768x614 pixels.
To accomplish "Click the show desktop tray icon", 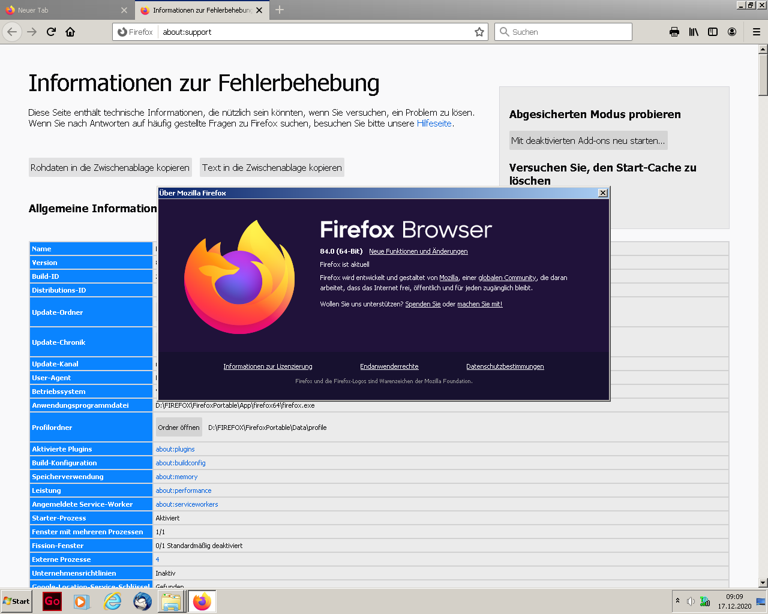I will (761, 601).
